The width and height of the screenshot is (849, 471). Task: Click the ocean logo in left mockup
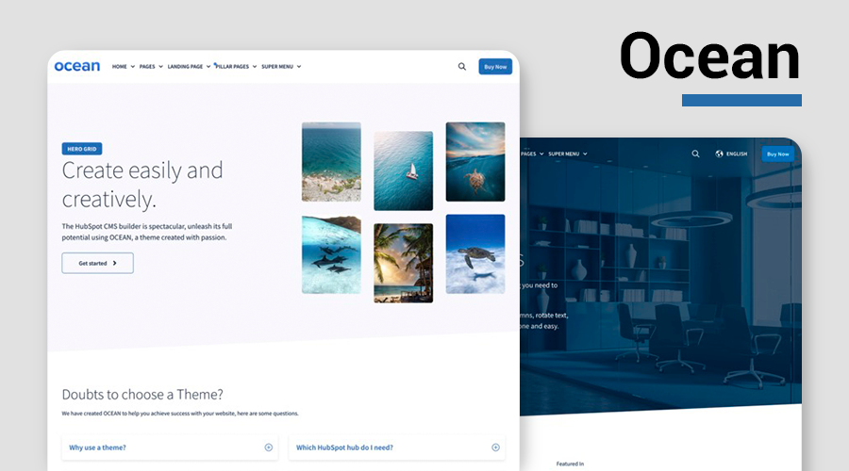[x=77, y=66]
